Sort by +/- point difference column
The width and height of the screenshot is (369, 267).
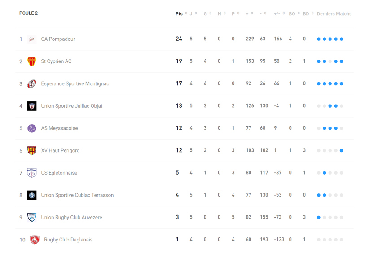click(x=279, y=14)
